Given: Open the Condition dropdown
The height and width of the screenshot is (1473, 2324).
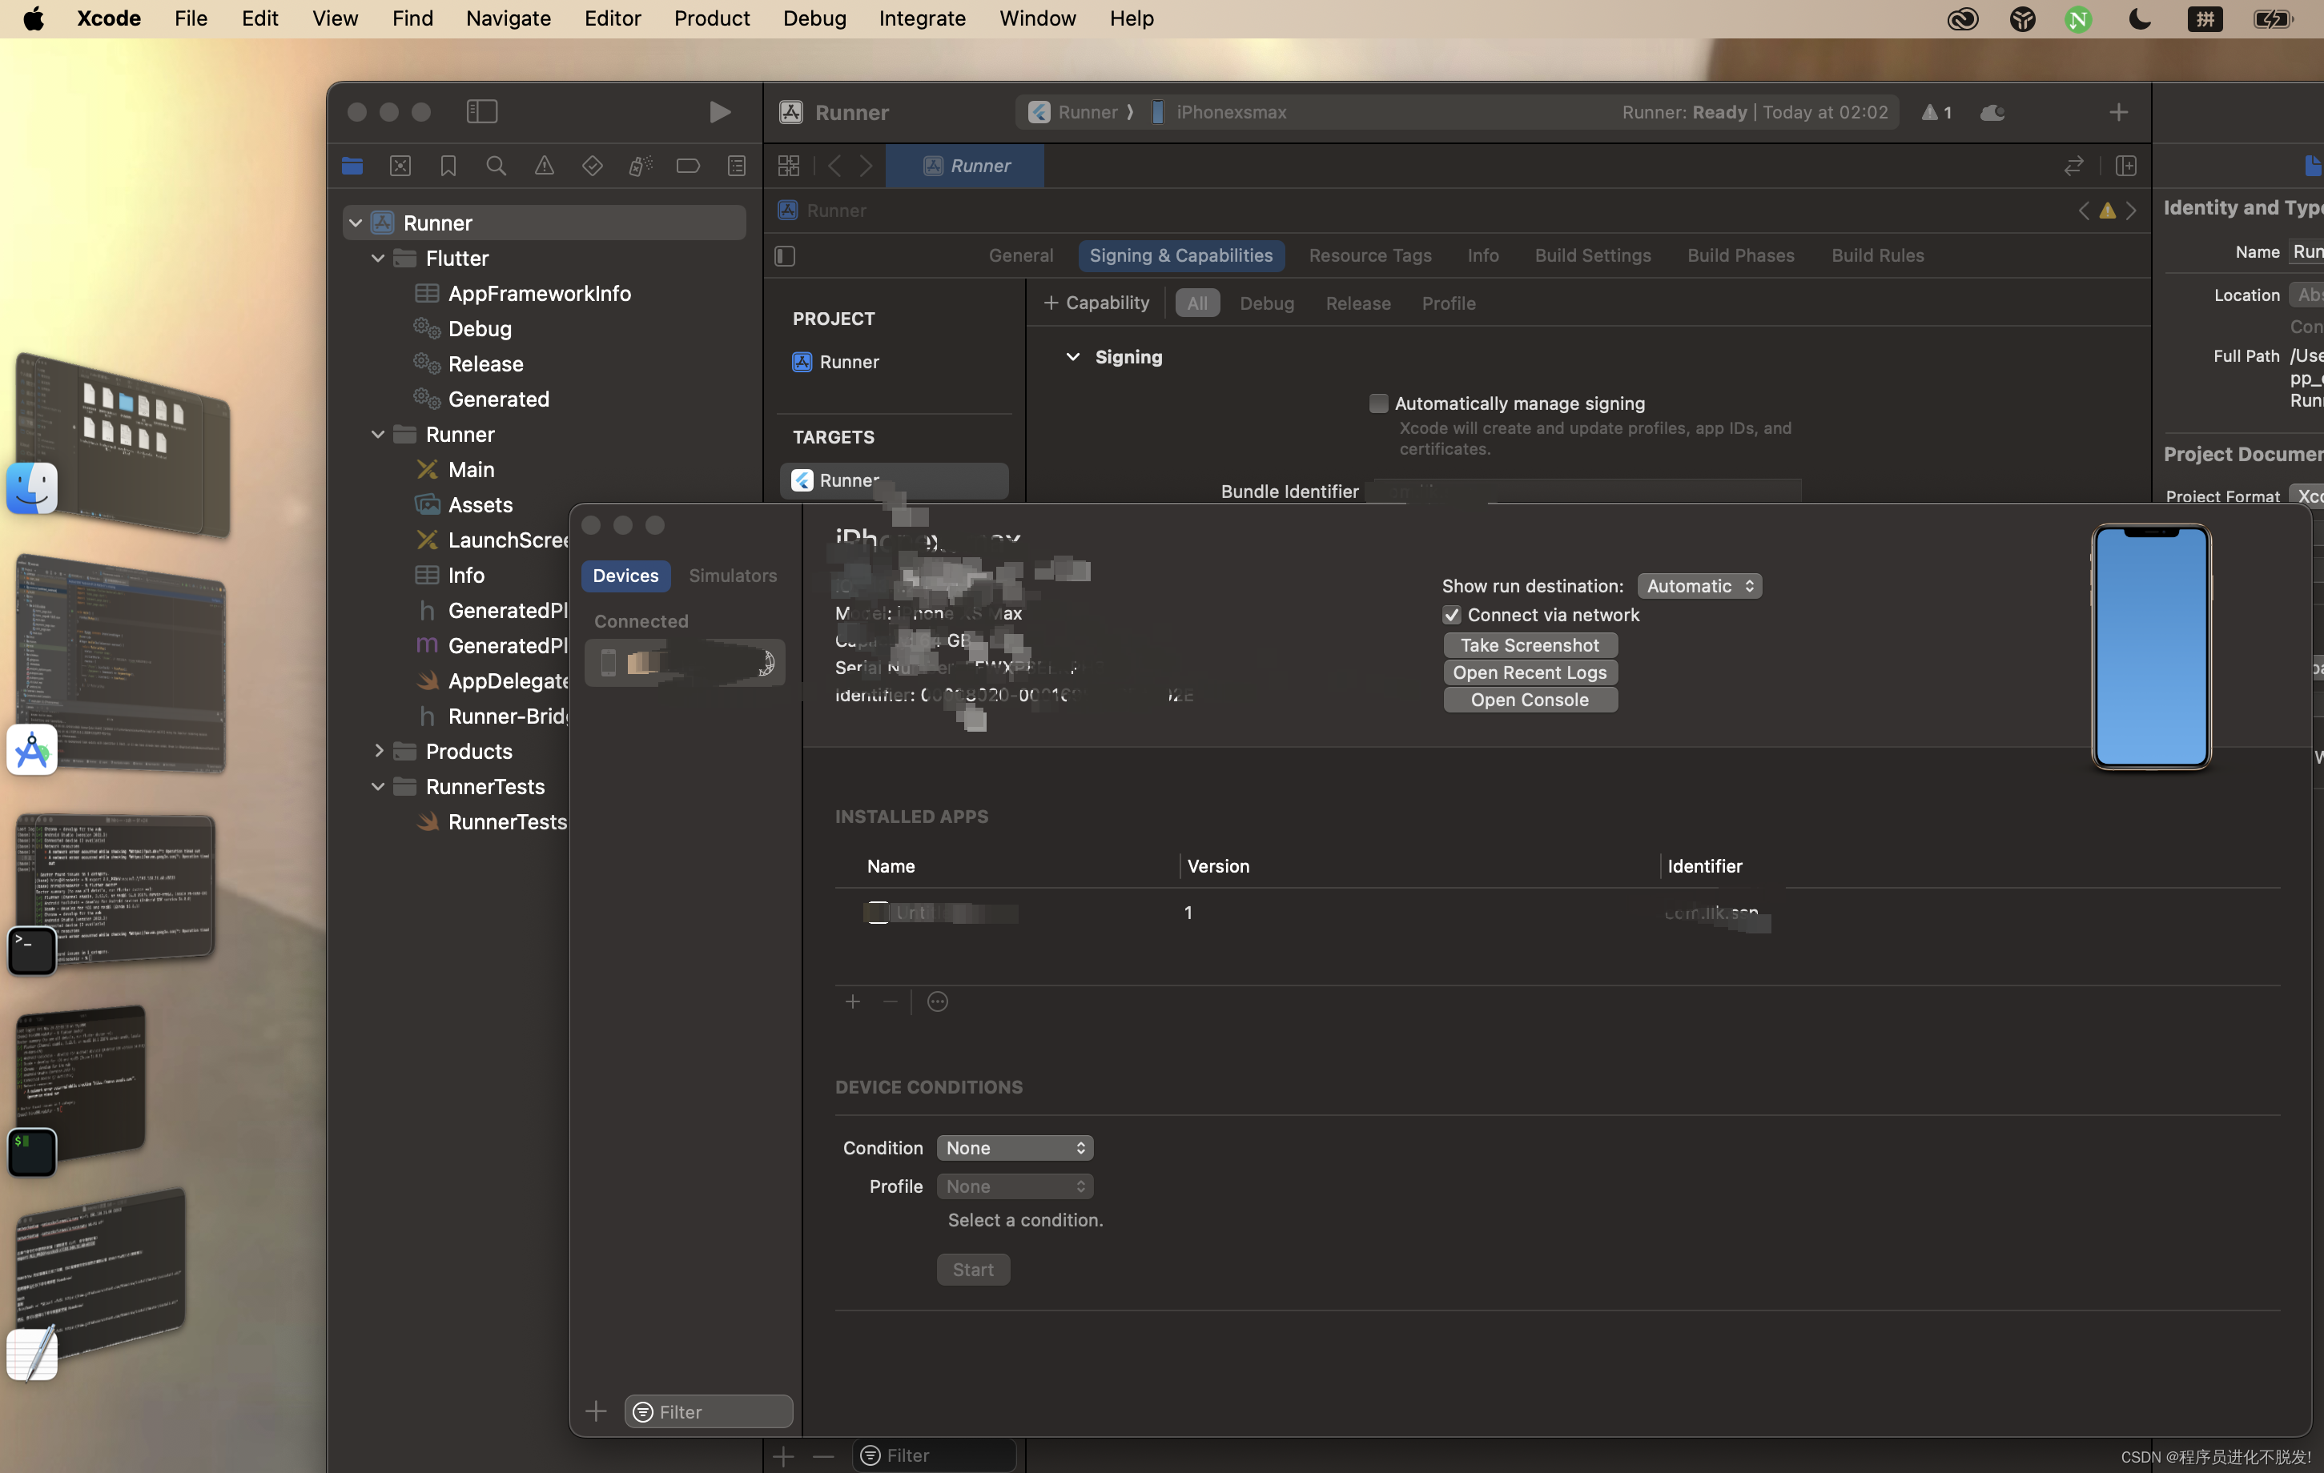Looking at the screenshot, I should [x=1015, y=1148].
